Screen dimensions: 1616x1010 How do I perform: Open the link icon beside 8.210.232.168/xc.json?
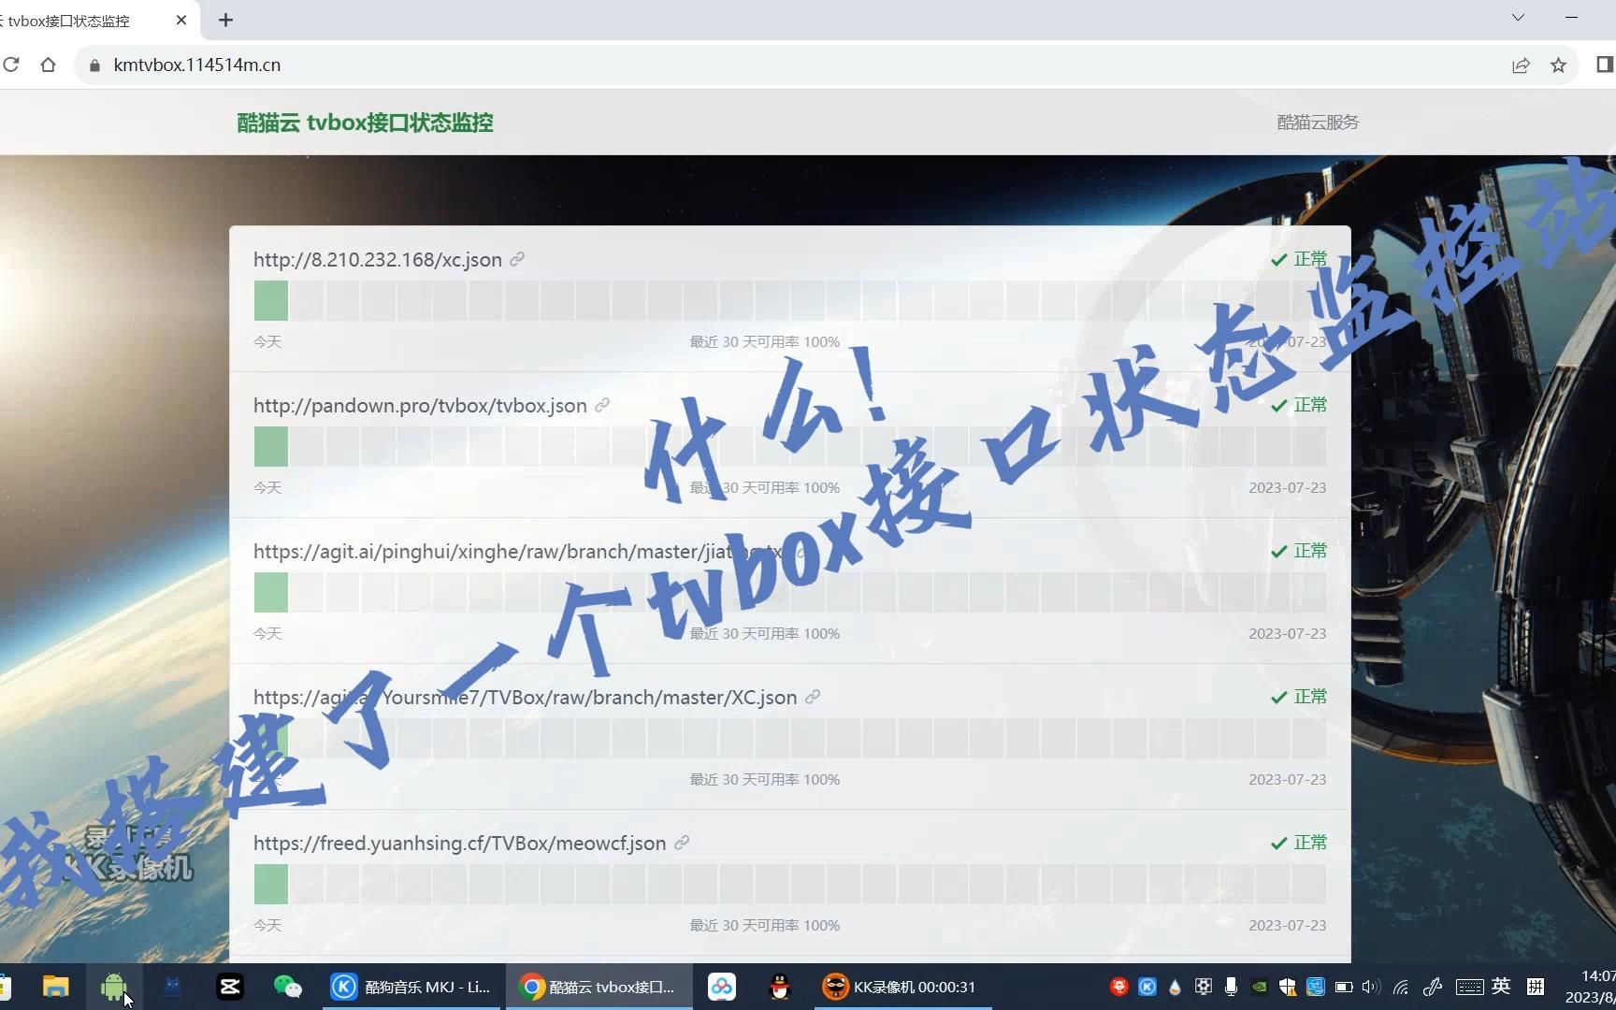coord(517,259)
